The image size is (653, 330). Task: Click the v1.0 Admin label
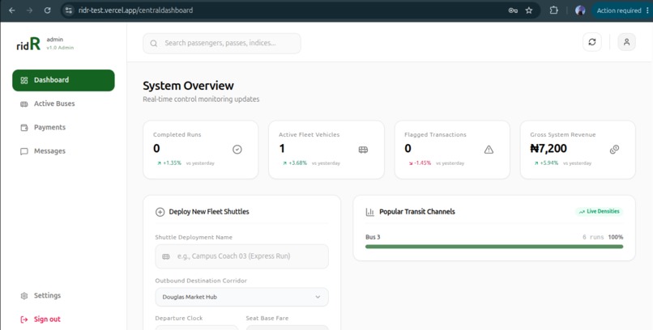pyautogui.click(x=60, y=48)
